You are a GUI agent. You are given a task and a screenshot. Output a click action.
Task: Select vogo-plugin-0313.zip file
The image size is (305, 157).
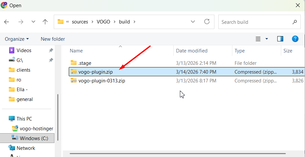click(102, 80)
